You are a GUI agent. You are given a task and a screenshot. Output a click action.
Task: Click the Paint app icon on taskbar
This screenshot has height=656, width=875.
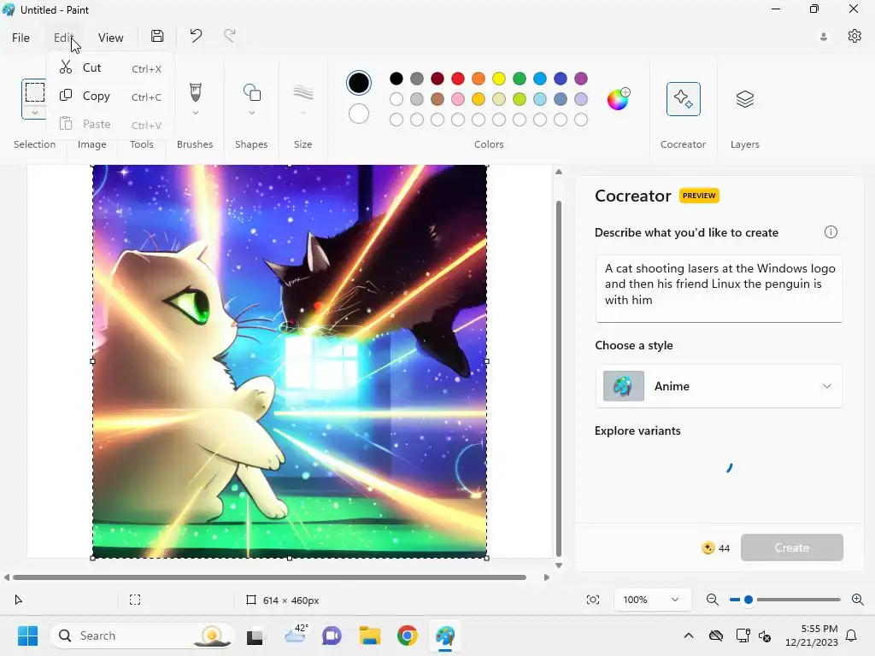coord(444,635)
